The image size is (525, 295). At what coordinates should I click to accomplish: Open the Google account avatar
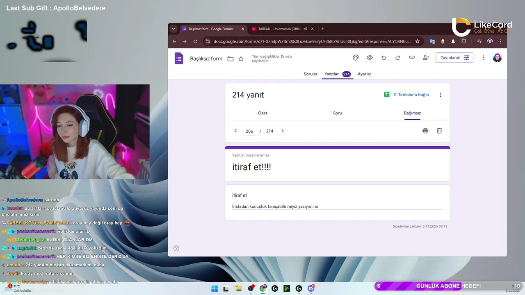(497, 58)
